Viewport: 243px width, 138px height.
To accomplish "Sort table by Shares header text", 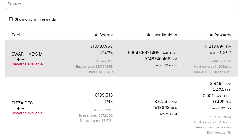I will 106,35.
